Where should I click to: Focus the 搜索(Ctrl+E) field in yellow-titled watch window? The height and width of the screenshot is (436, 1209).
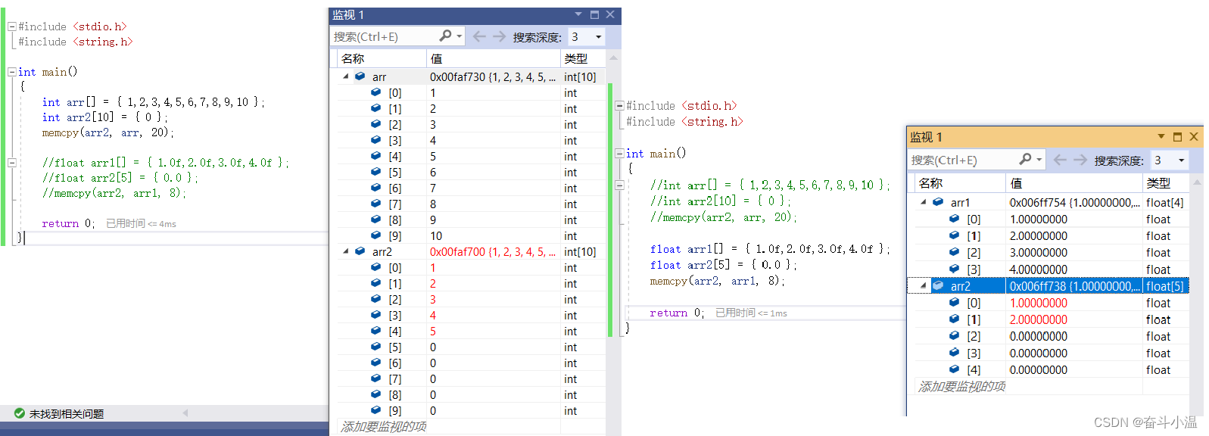coord(963,160)
